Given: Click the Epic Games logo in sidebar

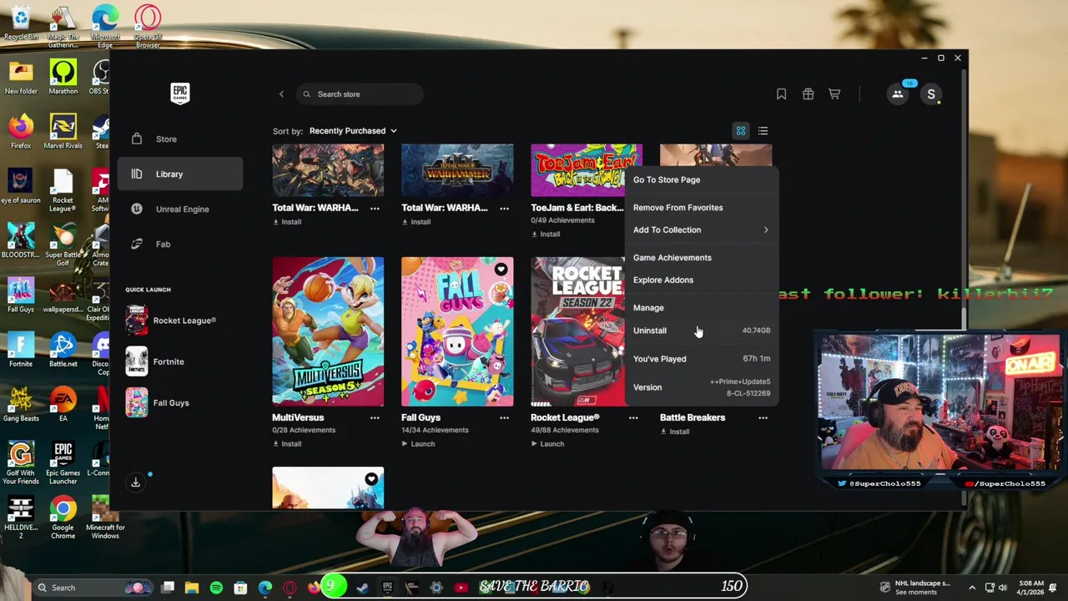Looking at the screenshot, I should [x=180, y=93].
